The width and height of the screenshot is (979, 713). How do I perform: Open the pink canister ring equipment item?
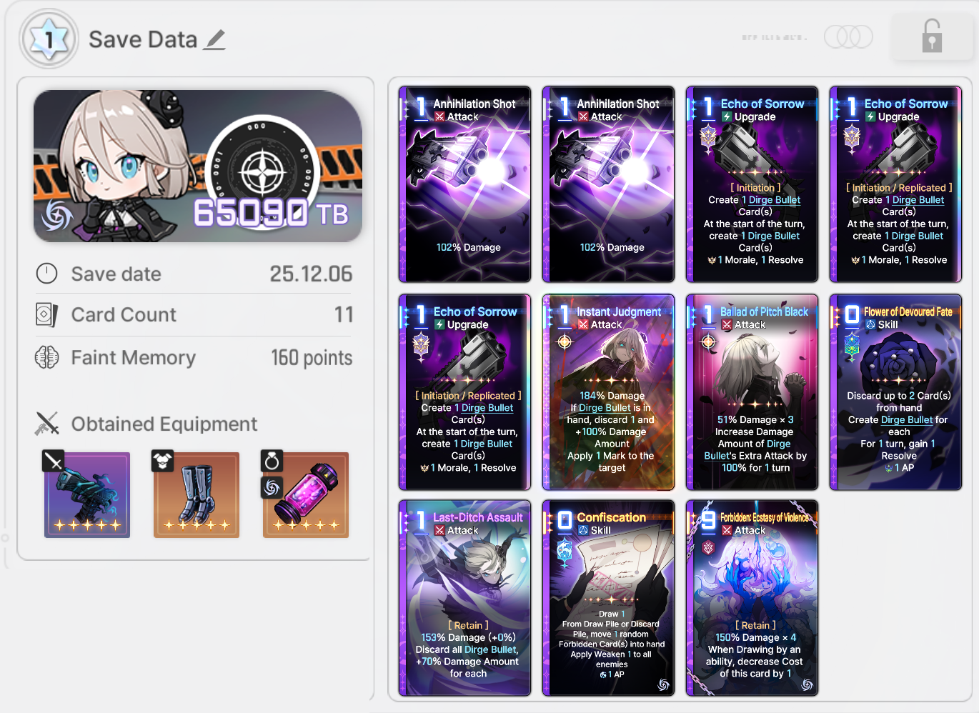[306, 494]
